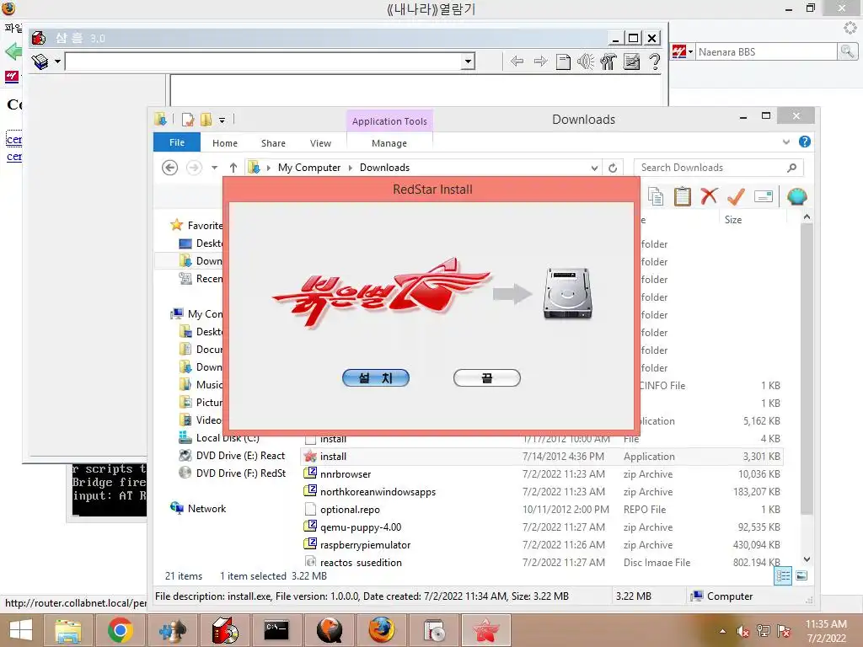863x647 pixels.
Task: Open the command prompt taskbar icon
Action: [x=276, y=630]
